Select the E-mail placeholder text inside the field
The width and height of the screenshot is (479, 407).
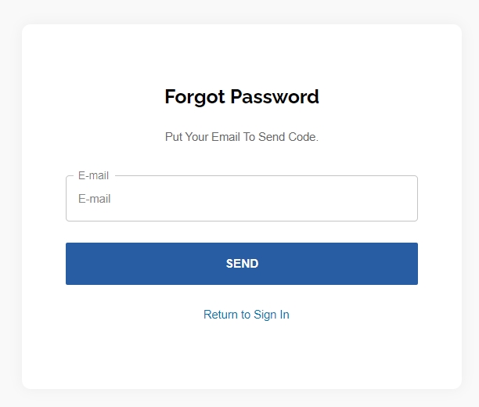coord(95,199)
